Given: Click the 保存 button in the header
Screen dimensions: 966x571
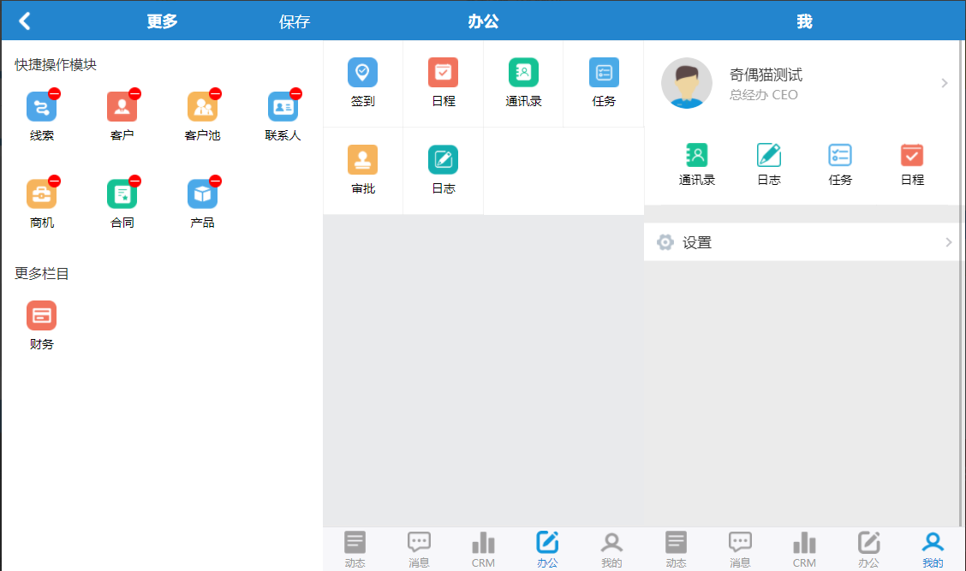Looking at the screenshot, I should pyautogui.click(x=295, y=22).
